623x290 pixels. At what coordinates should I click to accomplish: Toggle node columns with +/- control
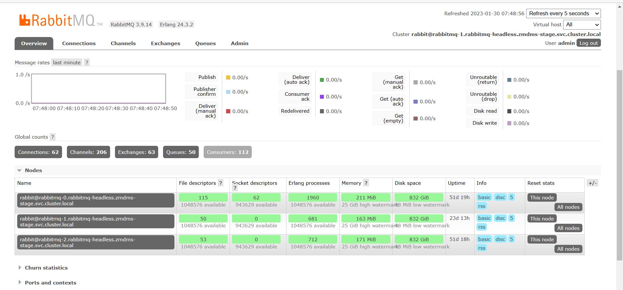pyautogui.click(x=592, y=183)
